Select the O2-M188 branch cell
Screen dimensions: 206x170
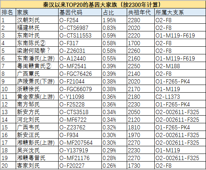(180, 66)
